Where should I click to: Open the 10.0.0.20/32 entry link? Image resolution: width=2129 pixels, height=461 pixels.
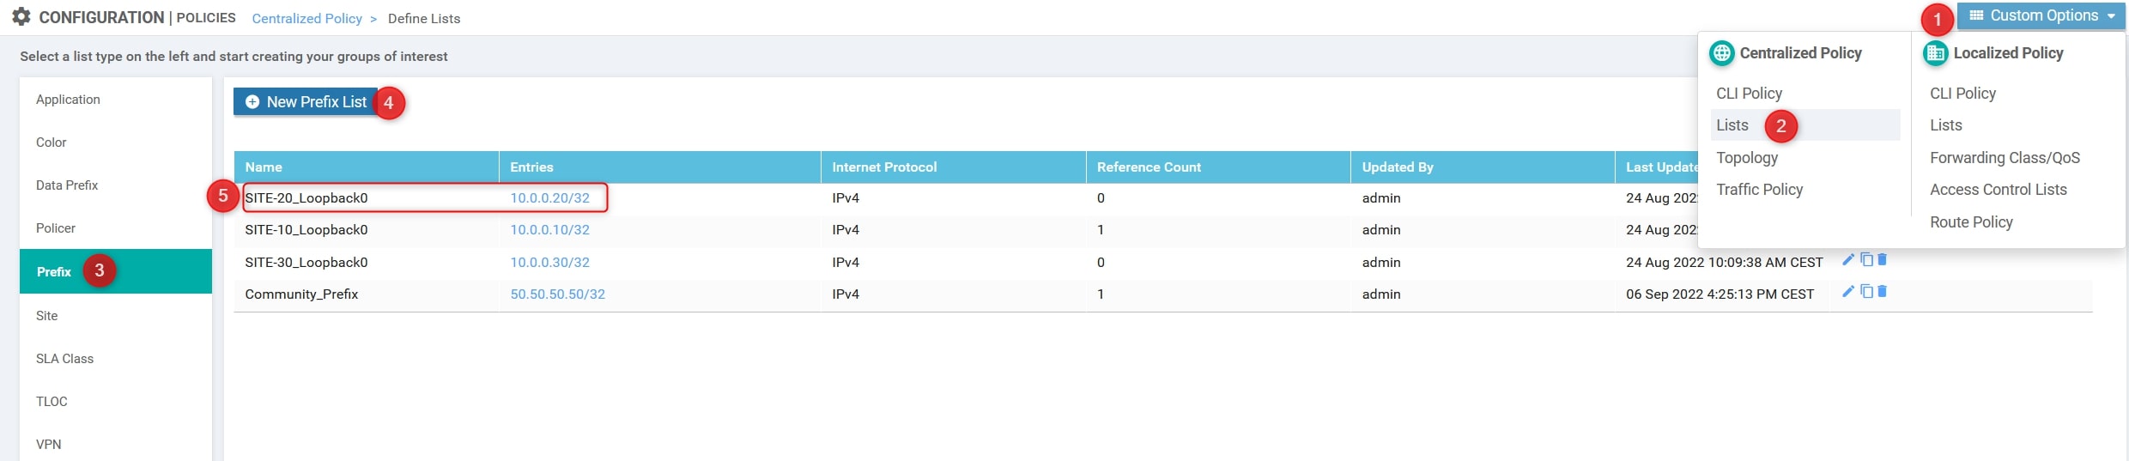(x=549, y=198)
